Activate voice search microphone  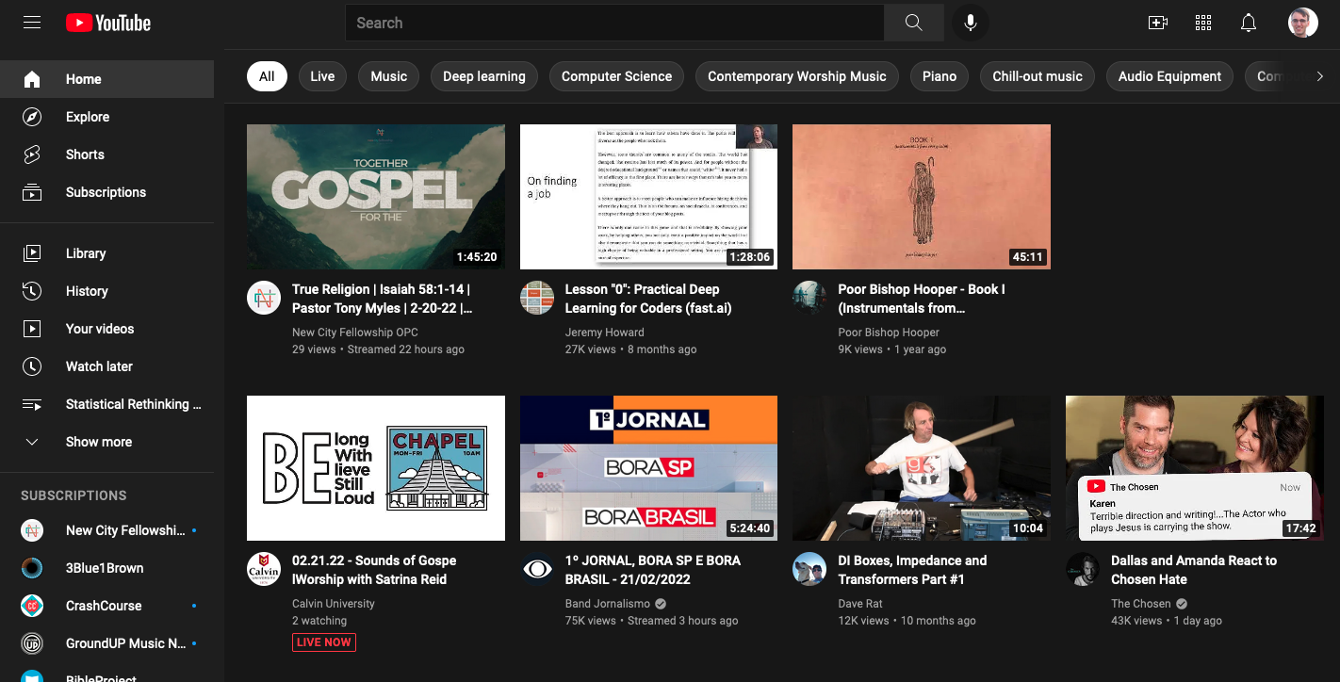point(970,23)
